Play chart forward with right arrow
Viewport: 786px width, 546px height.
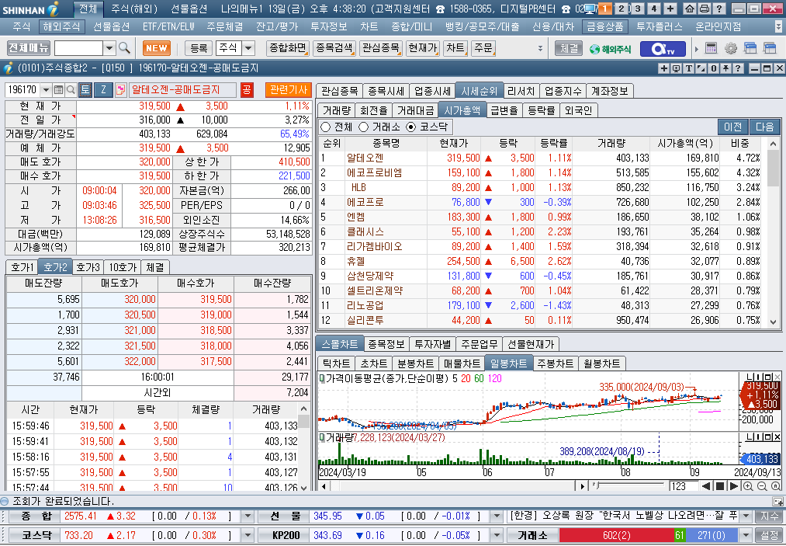click(x=733, y=485)
